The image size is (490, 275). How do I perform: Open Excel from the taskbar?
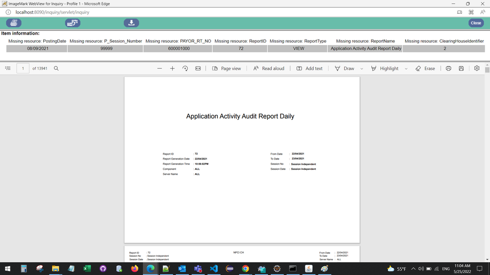click(87, 269)
